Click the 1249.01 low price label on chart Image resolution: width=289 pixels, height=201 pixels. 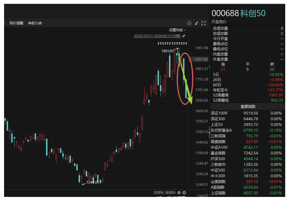pos(92,182)
